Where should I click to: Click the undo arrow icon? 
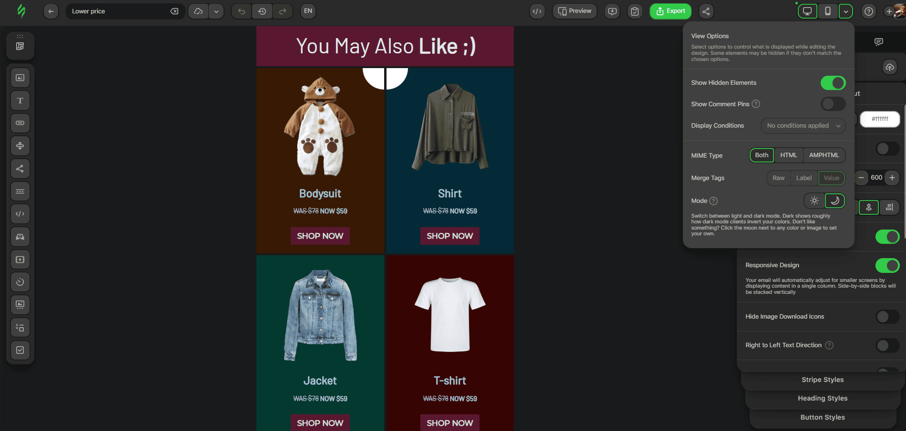pos(242,11)
